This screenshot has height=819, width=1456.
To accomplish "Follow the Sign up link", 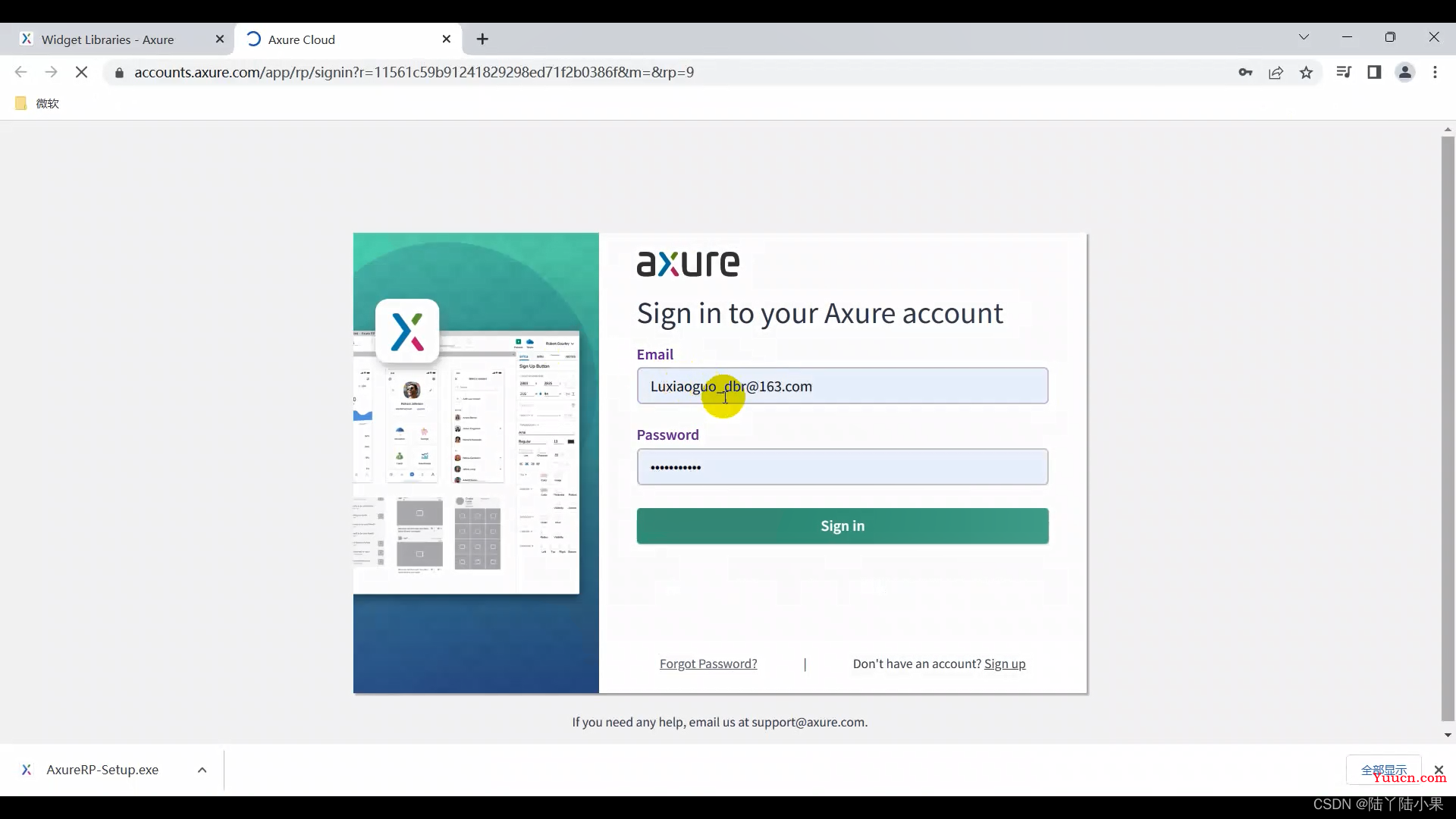I will pos(1005,664).
